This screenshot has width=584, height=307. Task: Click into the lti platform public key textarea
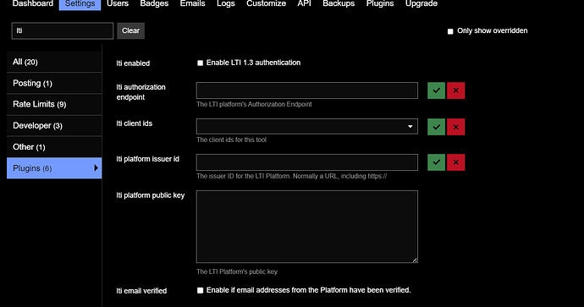(307, 227)
